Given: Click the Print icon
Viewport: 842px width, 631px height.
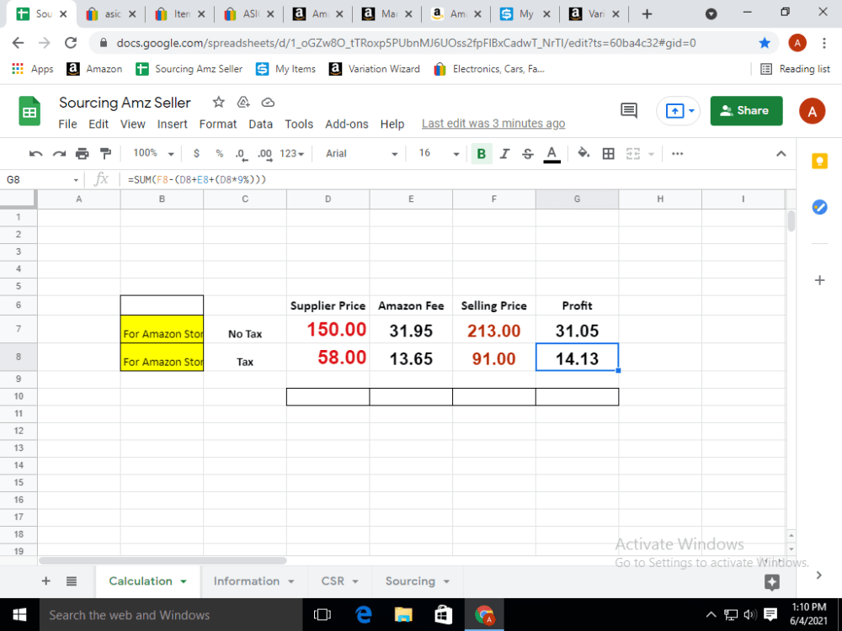Looking at the screenshot, I should pyautogui.click(x=83, y=154).
